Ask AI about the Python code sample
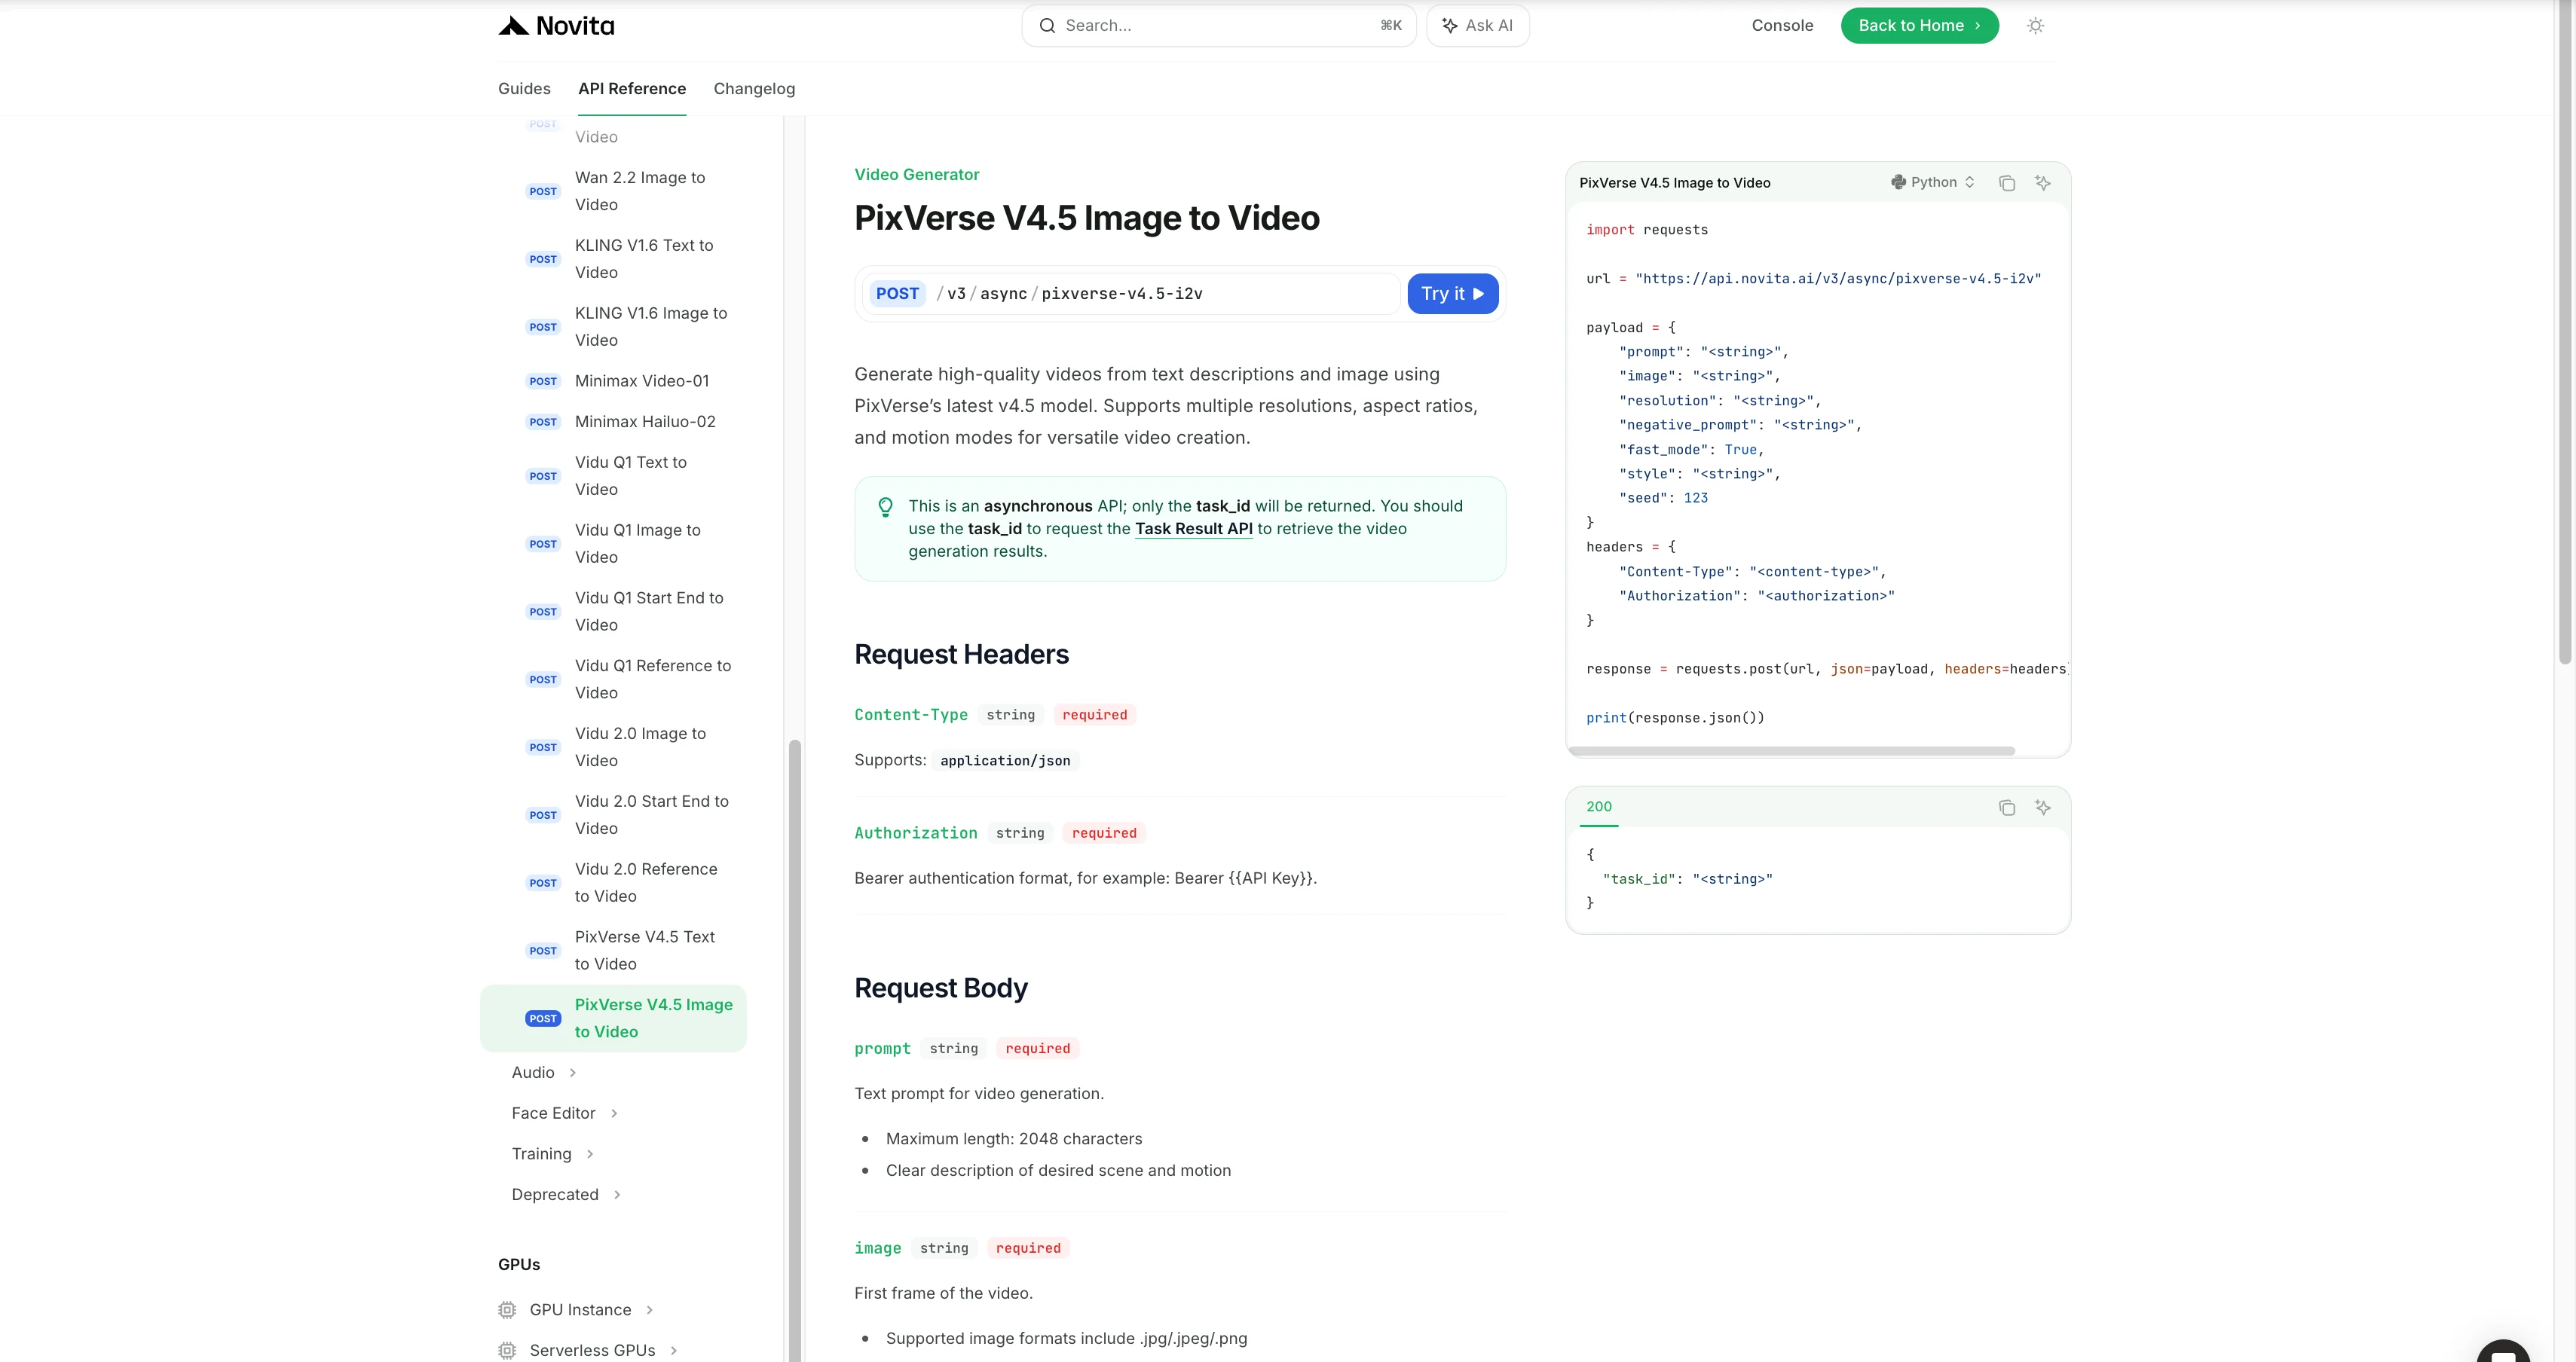The width and height of the screenshot is (2576, 1362). point(2042,183)
